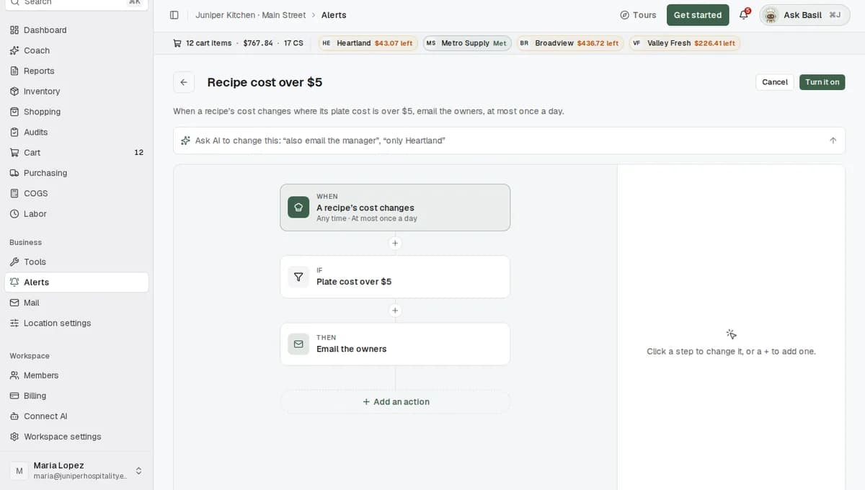This screenshot has height=490, width=865.
Task: Click the Workspace settings gear icon
Action: click(14, 437)
